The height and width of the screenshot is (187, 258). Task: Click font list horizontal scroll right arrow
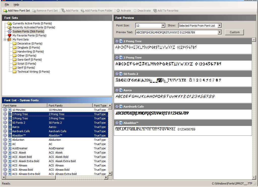(x=106, y=177)
